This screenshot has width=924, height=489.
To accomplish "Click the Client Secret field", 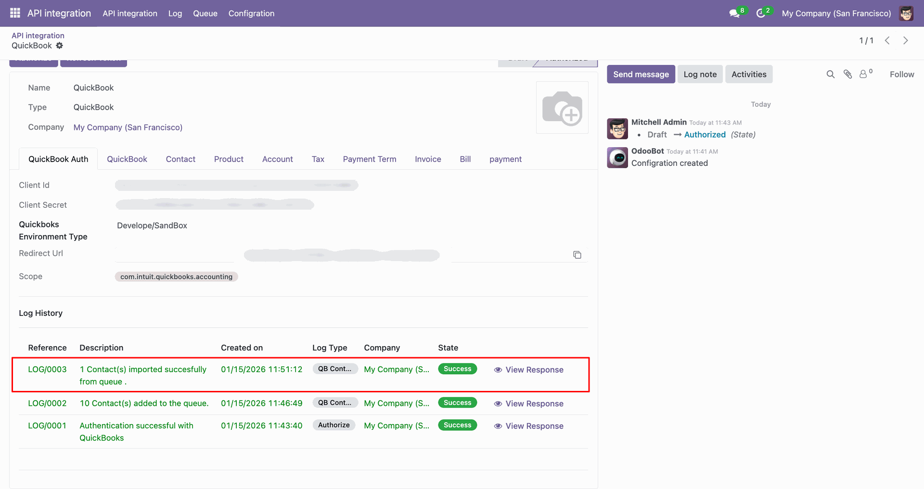I will click(215, 205).
